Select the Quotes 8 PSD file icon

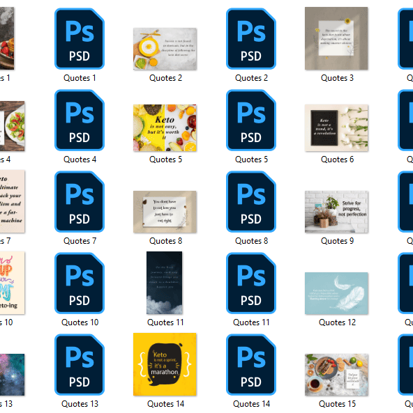251,201
